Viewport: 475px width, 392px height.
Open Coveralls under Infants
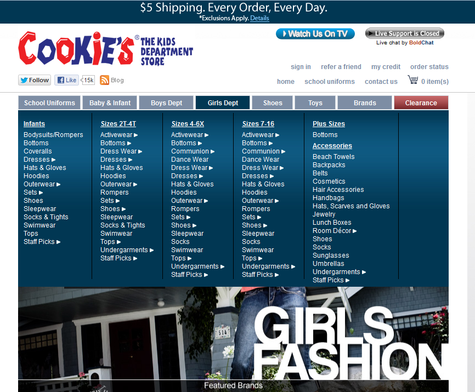point(37,151)
